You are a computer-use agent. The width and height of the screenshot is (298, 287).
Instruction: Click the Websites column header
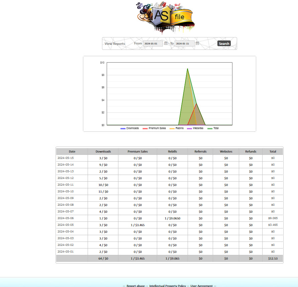[226, 152]
